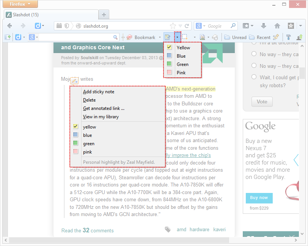
Task: Pick the Blue swatch in toolbar highlight menu
Action: point(169,56)
